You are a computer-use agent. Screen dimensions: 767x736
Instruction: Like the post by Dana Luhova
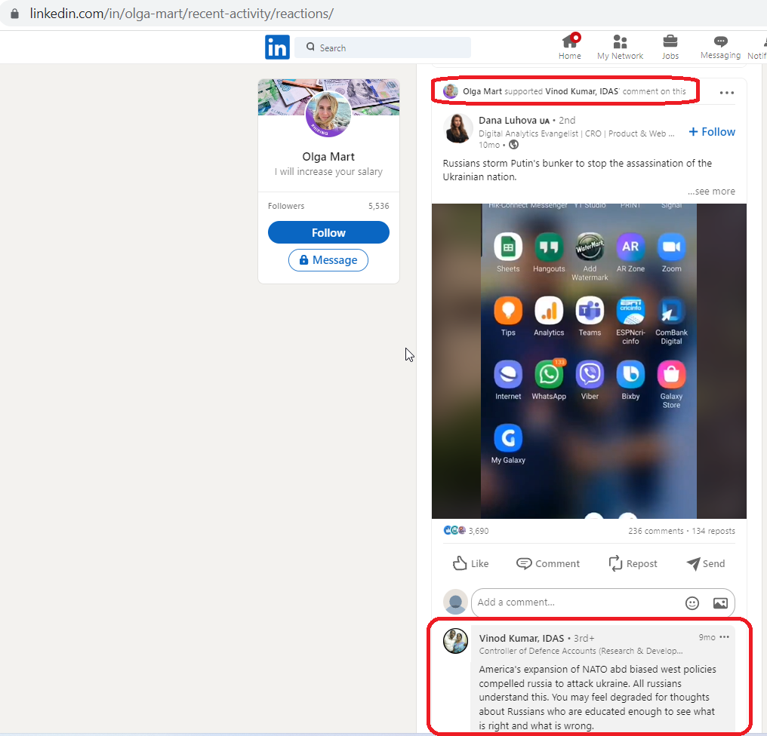470,563
